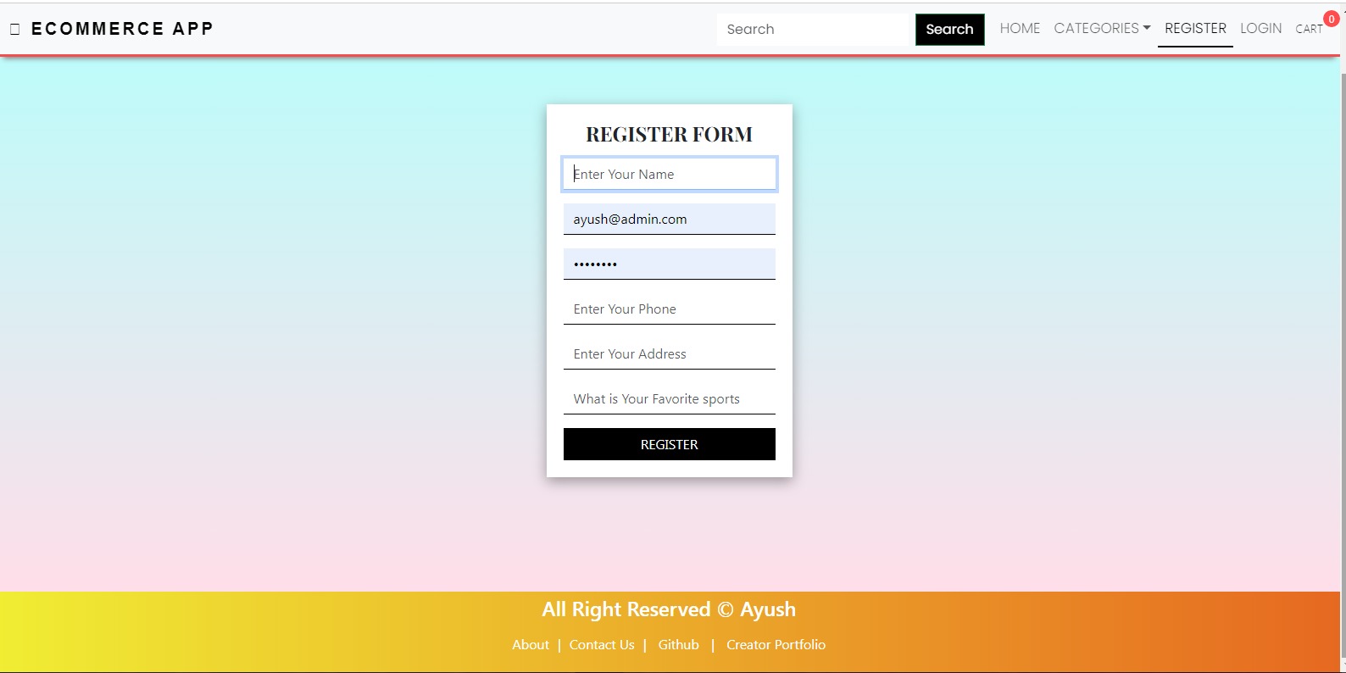Click the black Search button
This screenshot has width=1346, height=673.
point(949,30)
